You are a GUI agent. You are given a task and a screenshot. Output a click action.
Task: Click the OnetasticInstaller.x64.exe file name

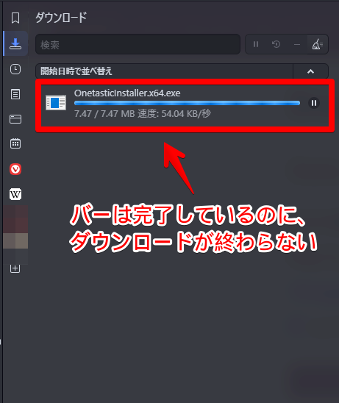tap(127, 93)
